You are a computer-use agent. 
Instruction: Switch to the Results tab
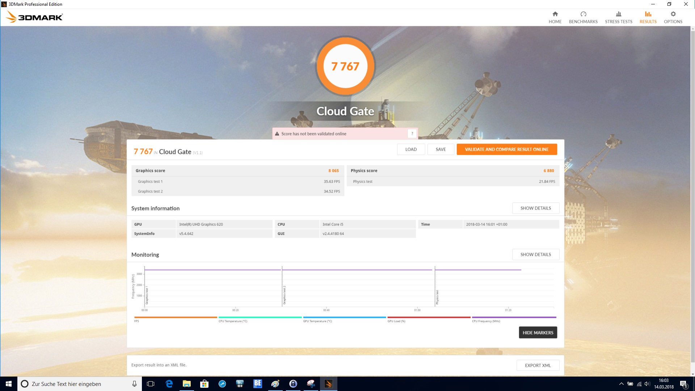point(648,17)
